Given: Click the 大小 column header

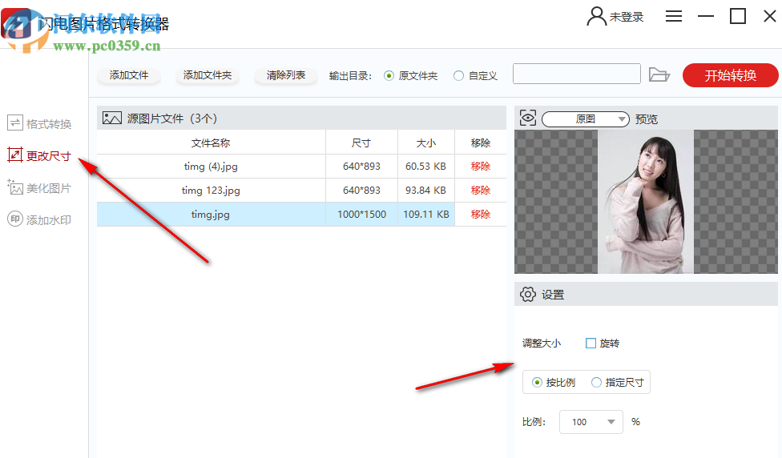Looking at the screenshot, I should [426, 143].
